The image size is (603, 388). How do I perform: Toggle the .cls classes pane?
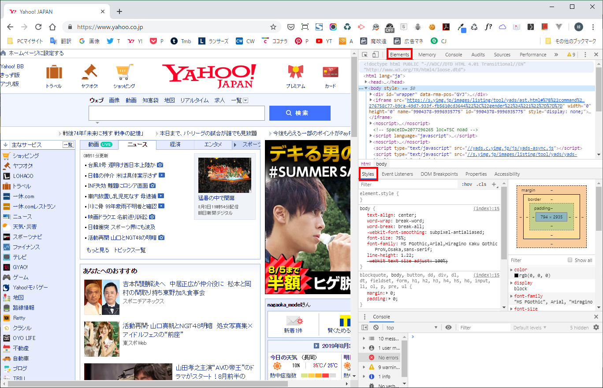pos(481,185)
